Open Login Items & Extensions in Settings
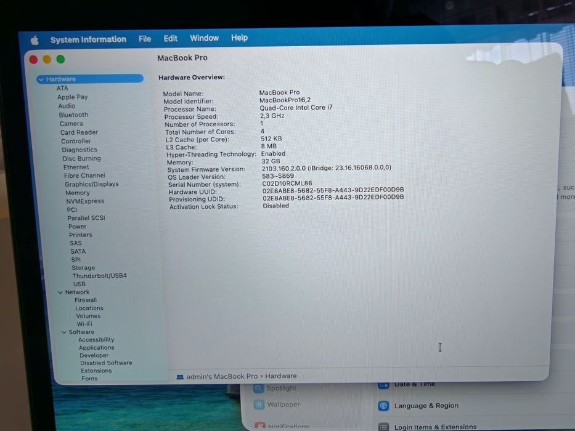Screen dimensions: 575x431 point(427,427)
